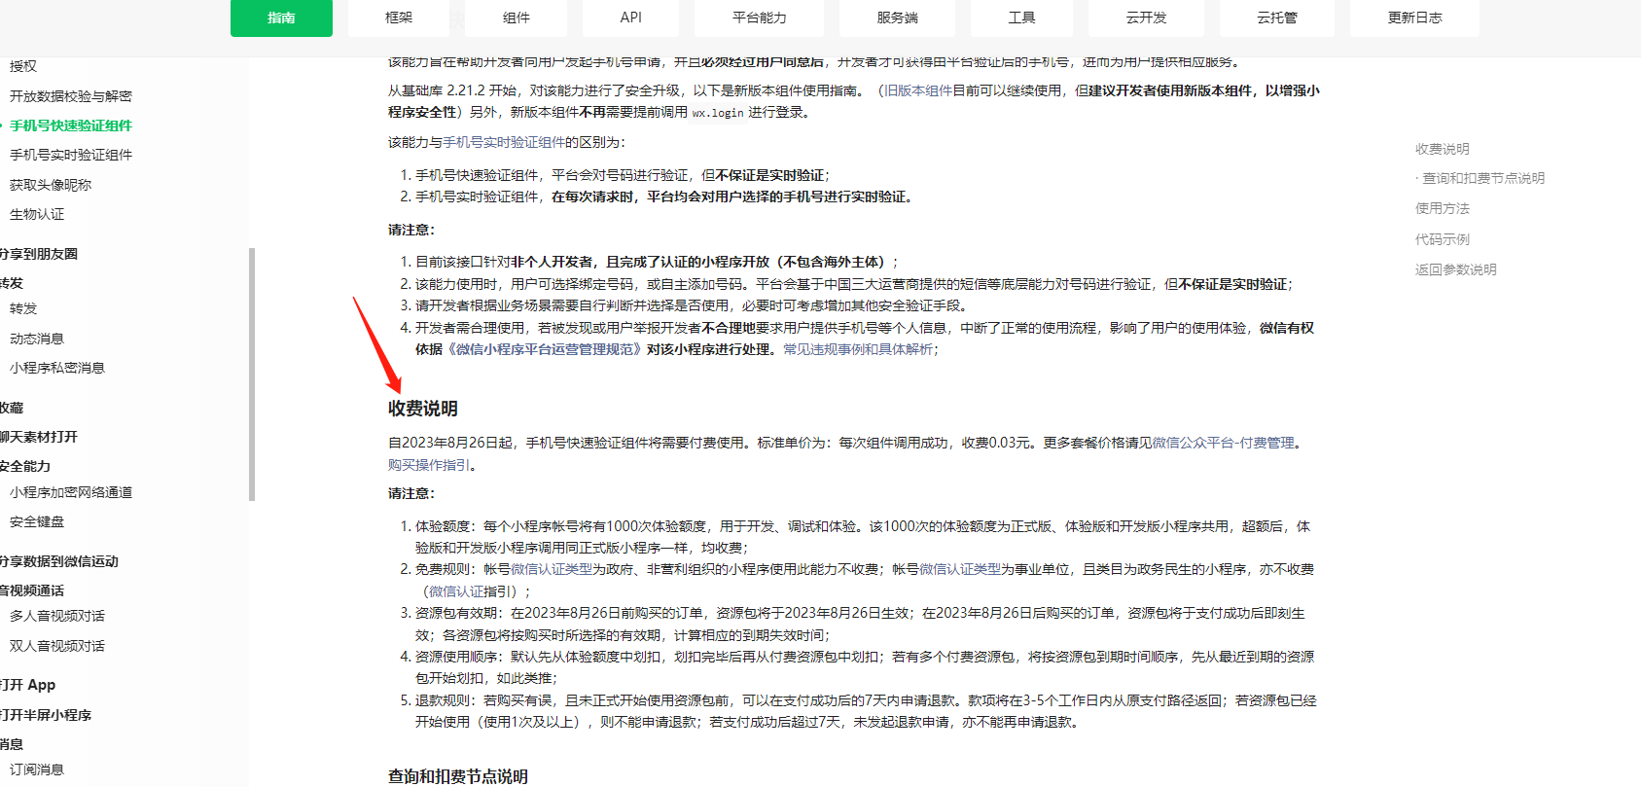Select 小程序私密消息 in sidebar

tap(57, 368)
